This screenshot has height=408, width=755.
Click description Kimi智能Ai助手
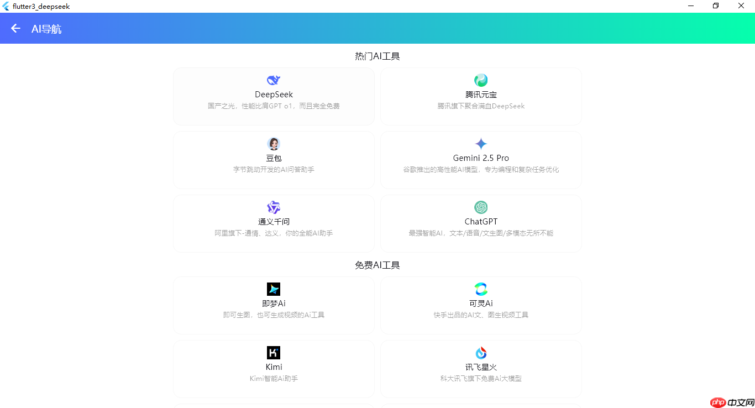click(274, 379)
